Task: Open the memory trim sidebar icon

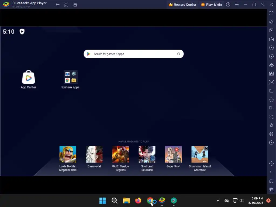Action: click(271, 65)
